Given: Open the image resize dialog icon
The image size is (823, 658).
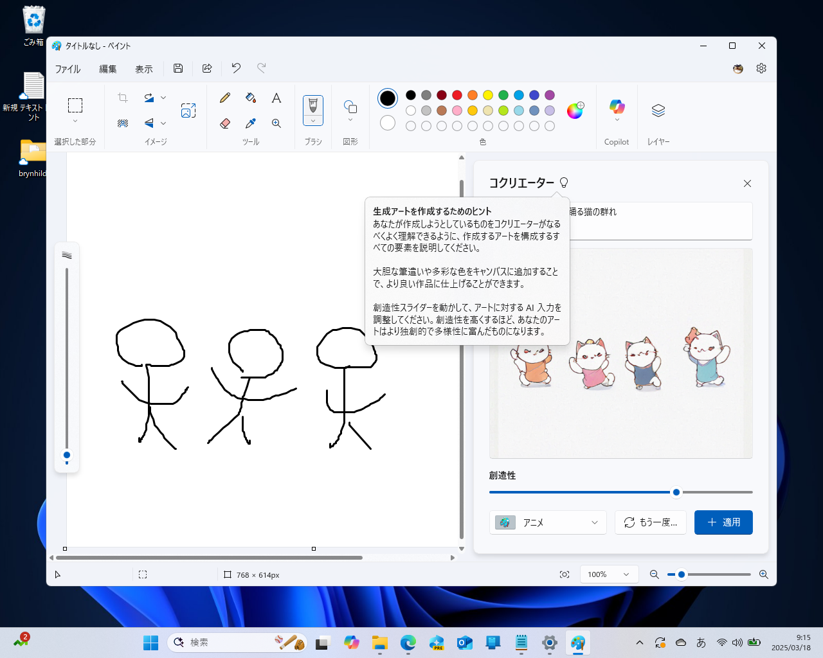Looking at the screenshot, I should tap(188, 110).
